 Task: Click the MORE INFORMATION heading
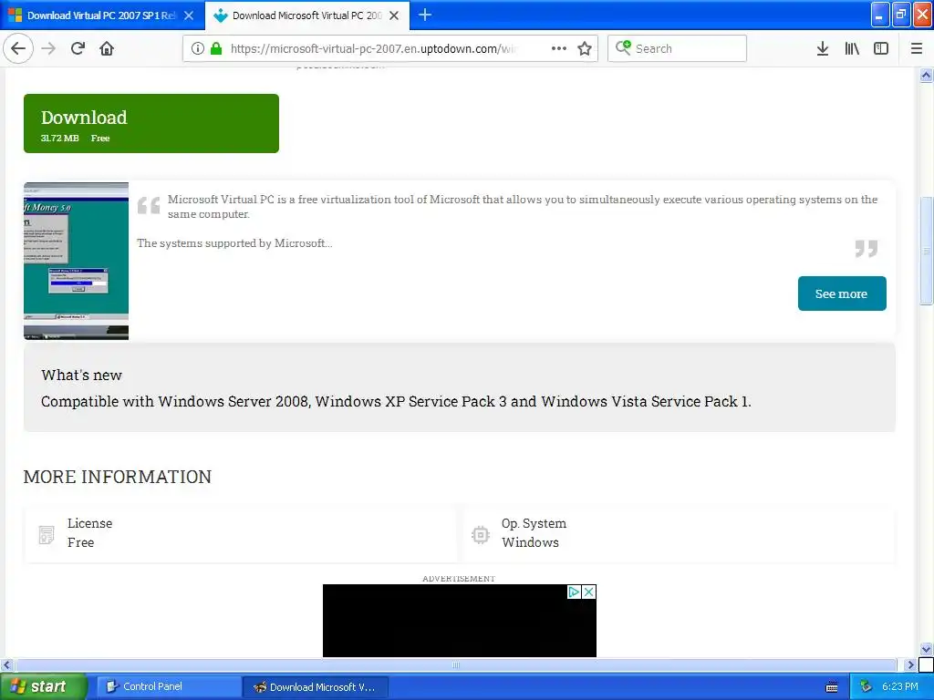(118, 477)
